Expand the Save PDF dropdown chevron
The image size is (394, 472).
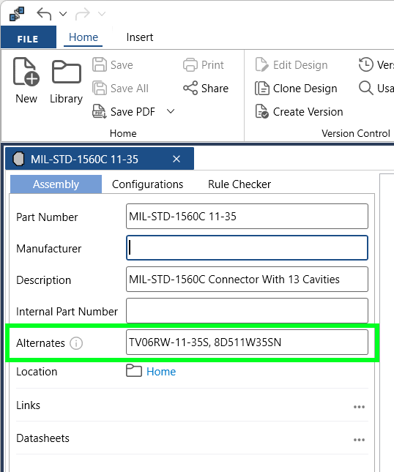tap(171, 111)
